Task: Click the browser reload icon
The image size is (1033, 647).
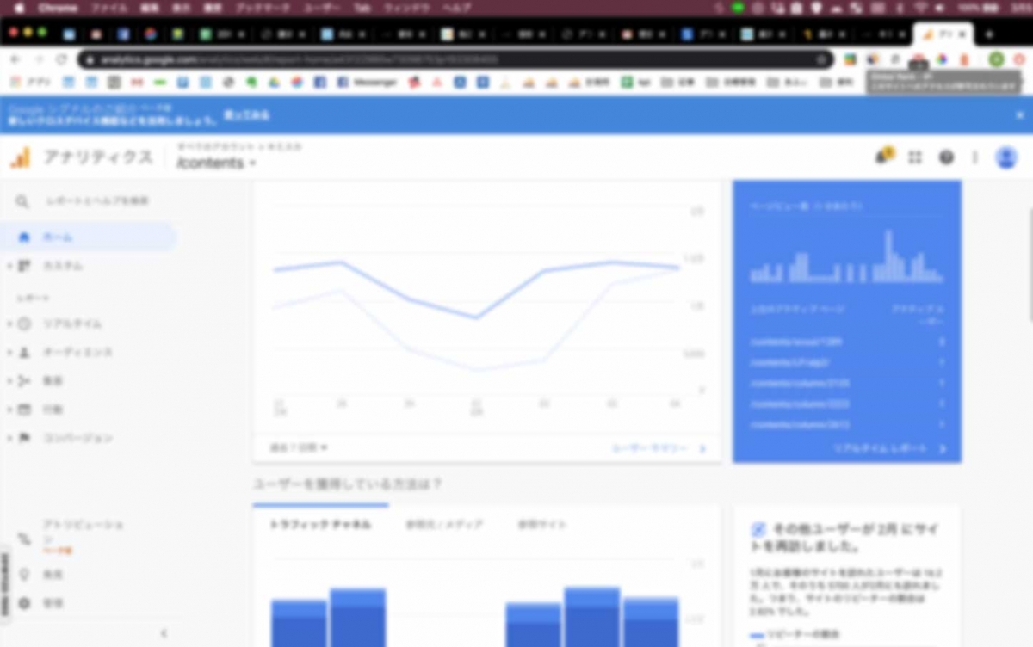Action: click(x=61, y=59)
